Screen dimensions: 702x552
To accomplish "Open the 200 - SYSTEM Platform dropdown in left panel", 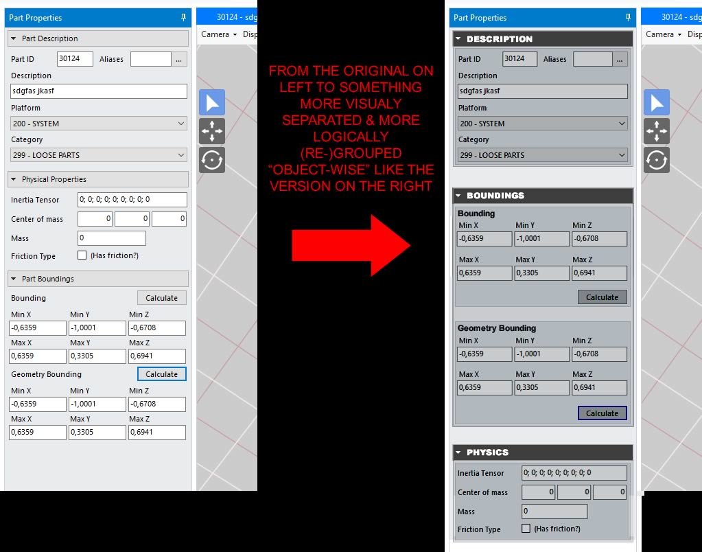I will pyautogui.click(x=99, y=124).
